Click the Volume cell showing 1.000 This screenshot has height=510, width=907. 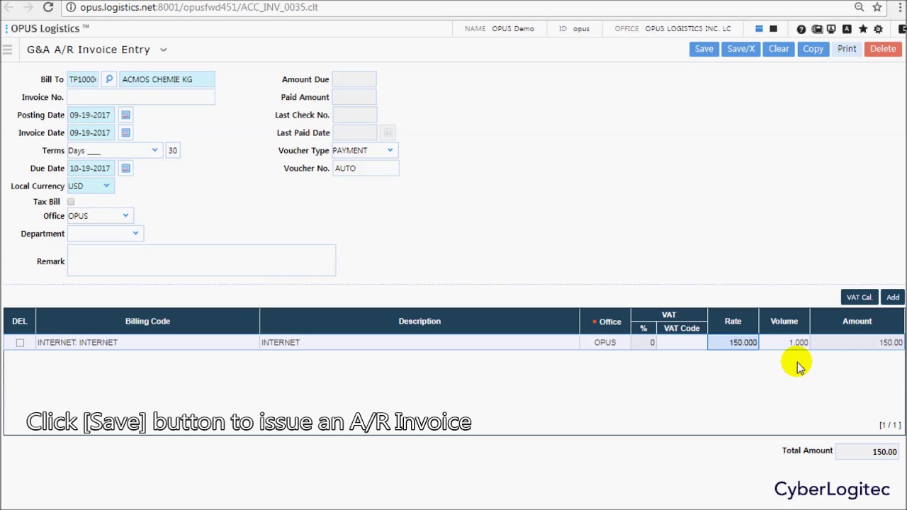784,343
